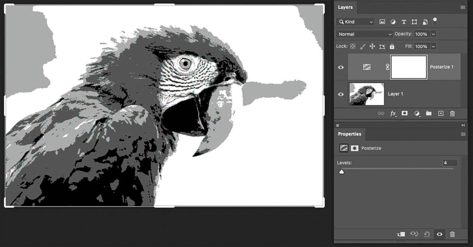
Task: Open the Normal blend mode dropdown
Action: 365,34
